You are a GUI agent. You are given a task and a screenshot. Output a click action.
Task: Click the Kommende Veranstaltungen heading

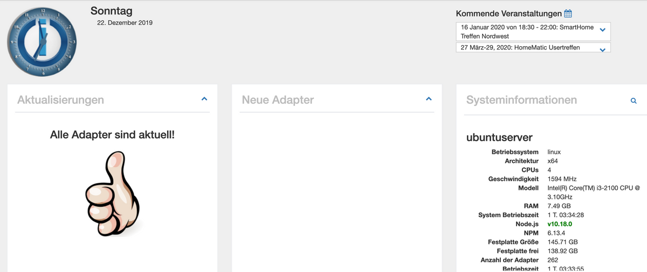(508, 13)
